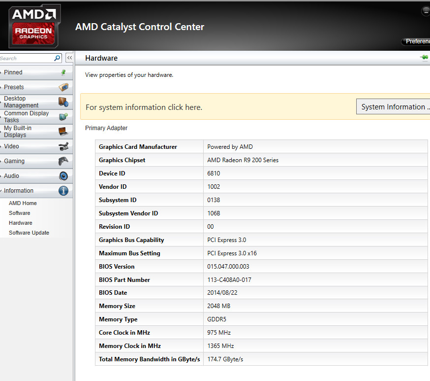Open the Software page
This screenshot has width=430, height=381.
click(x=20, y=213)
